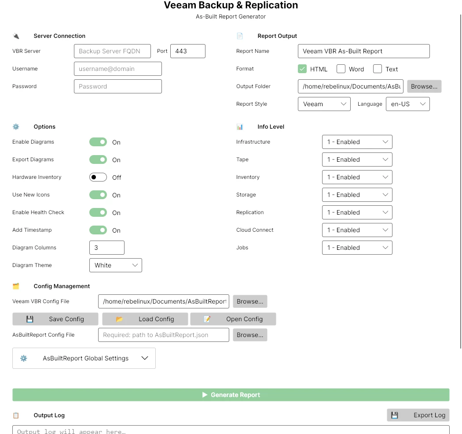Click the Password input field
The width and height of the screenshot is (462, 434).
click(118, 86)
